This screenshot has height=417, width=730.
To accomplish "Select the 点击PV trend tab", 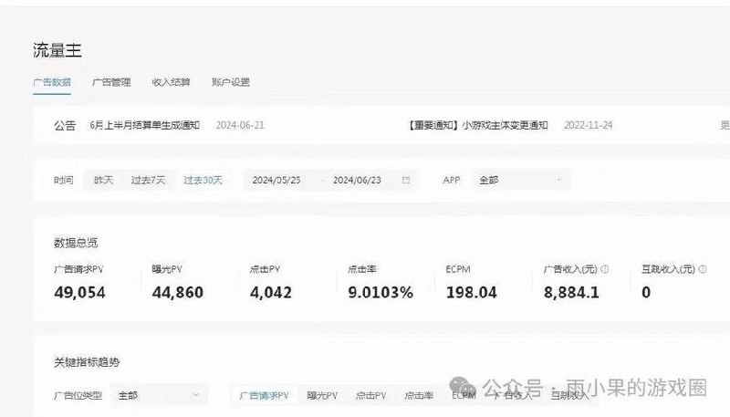I will [x=370, y=396].
